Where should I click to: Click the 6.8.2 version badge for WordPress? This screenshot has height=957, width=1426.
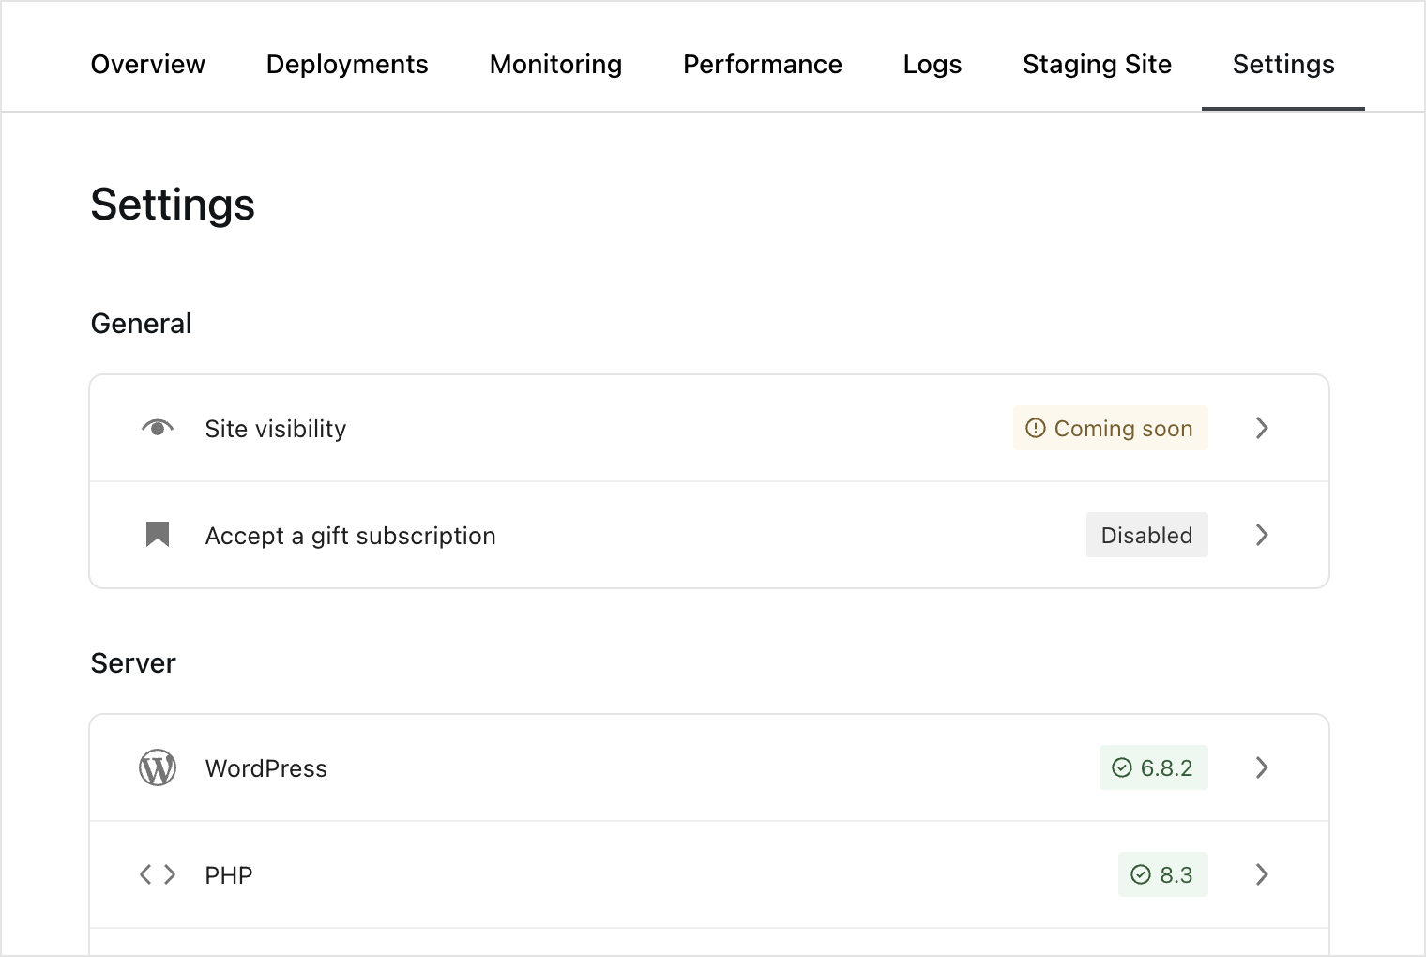click(x=1154, y=767)
